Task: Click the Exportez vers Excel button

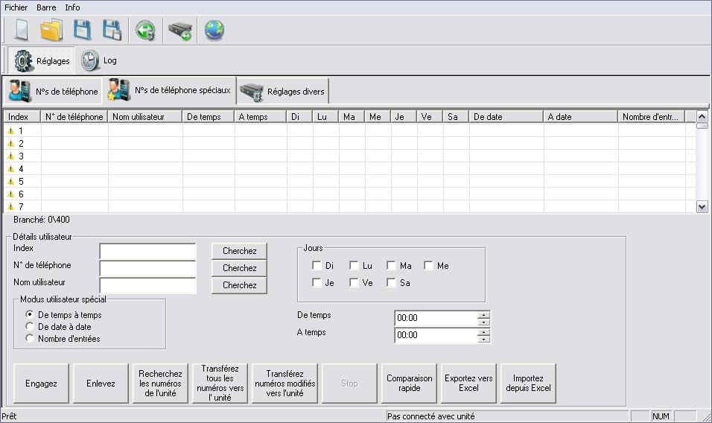Action: (x=468, y=384)
